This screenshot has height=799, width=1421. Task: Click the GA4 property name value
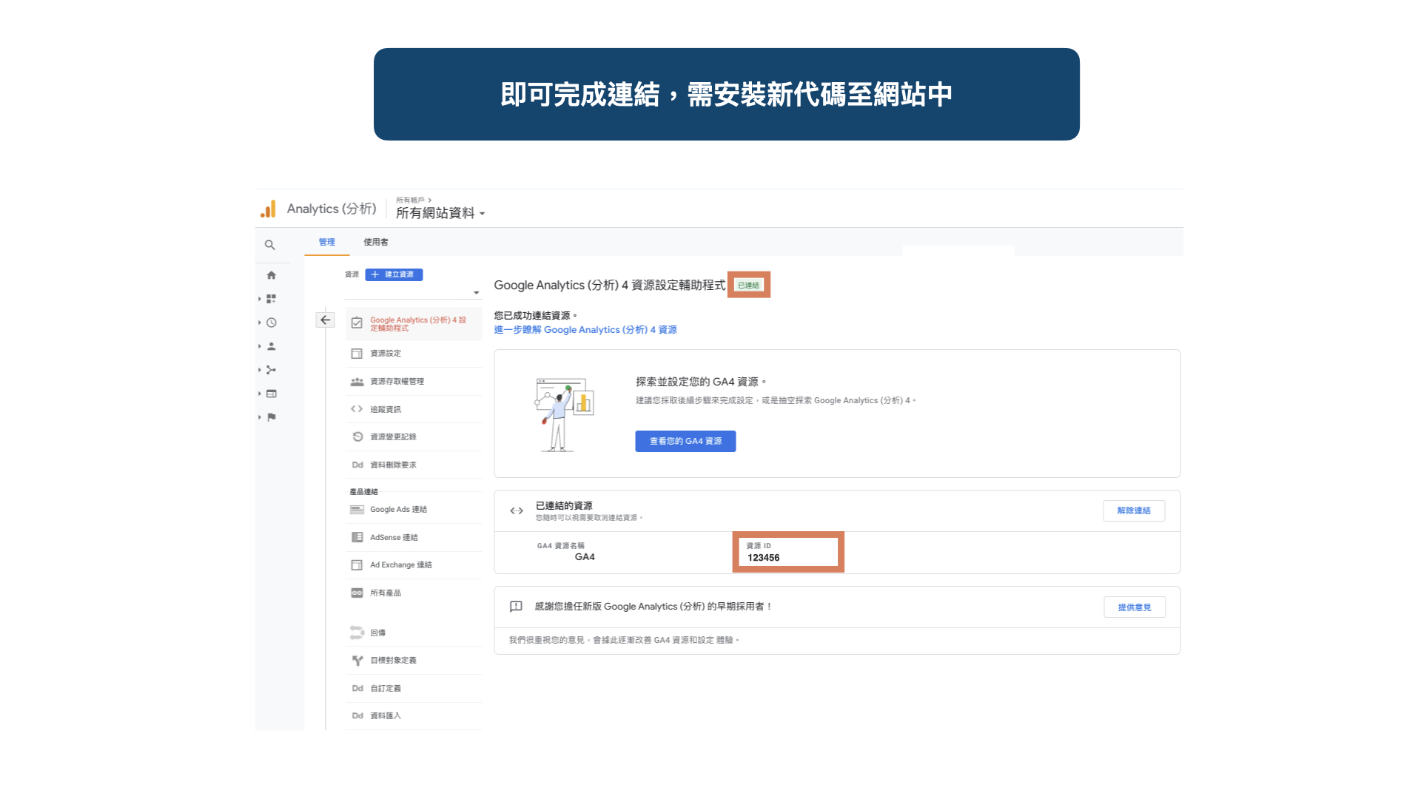pyautogui.click(x=585, y=557)
